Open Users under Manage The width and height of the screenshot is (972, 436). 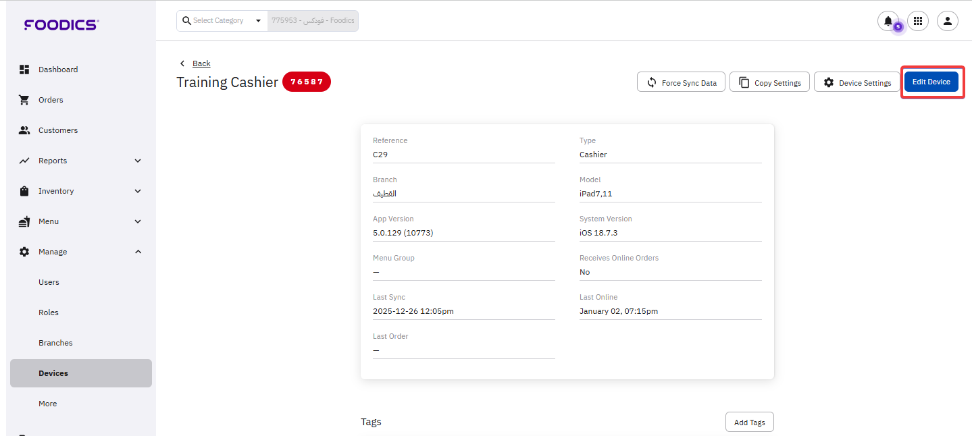(49, 282)
